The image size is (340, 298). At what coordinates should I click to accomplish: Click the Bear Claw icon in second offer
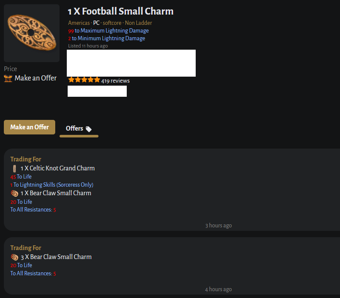coord(15,257)
